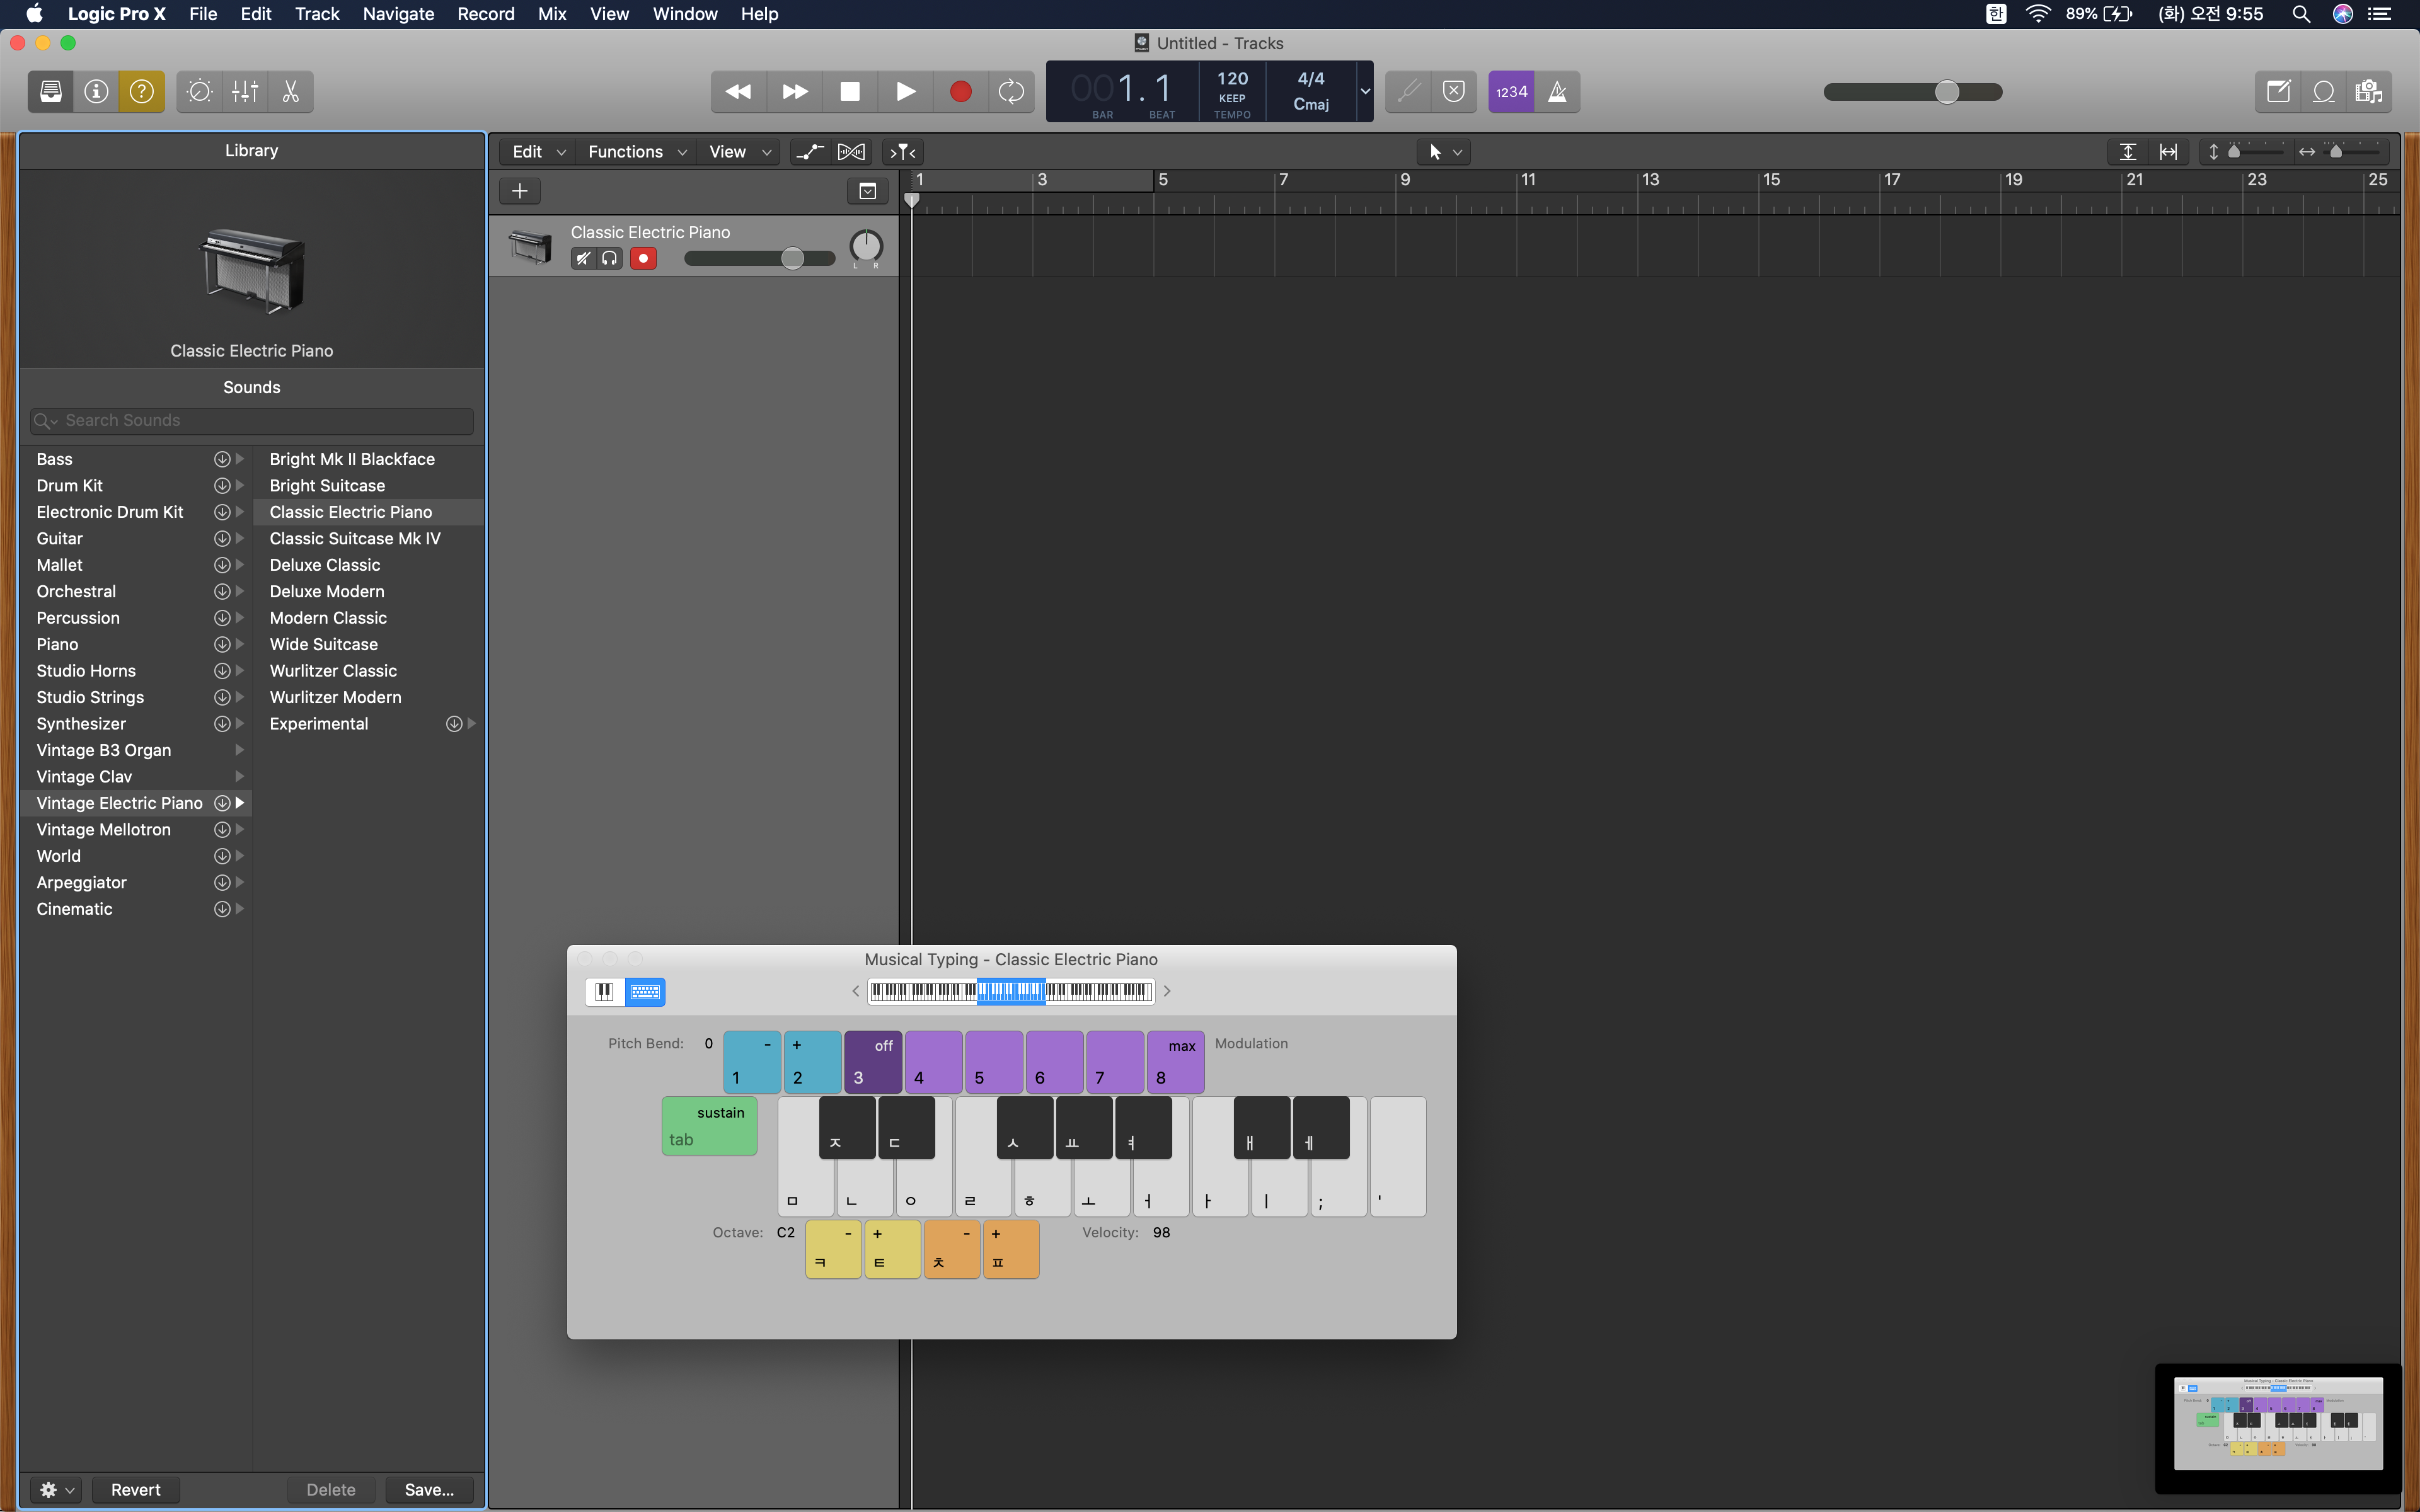Click the Revert button
The height and width of the screenshot is (1512, 2420).
[135, 1489]
